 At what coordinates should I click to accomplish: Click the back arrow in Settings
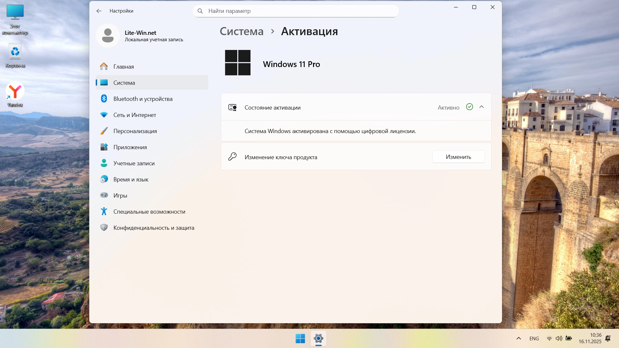tap(99, 11)
